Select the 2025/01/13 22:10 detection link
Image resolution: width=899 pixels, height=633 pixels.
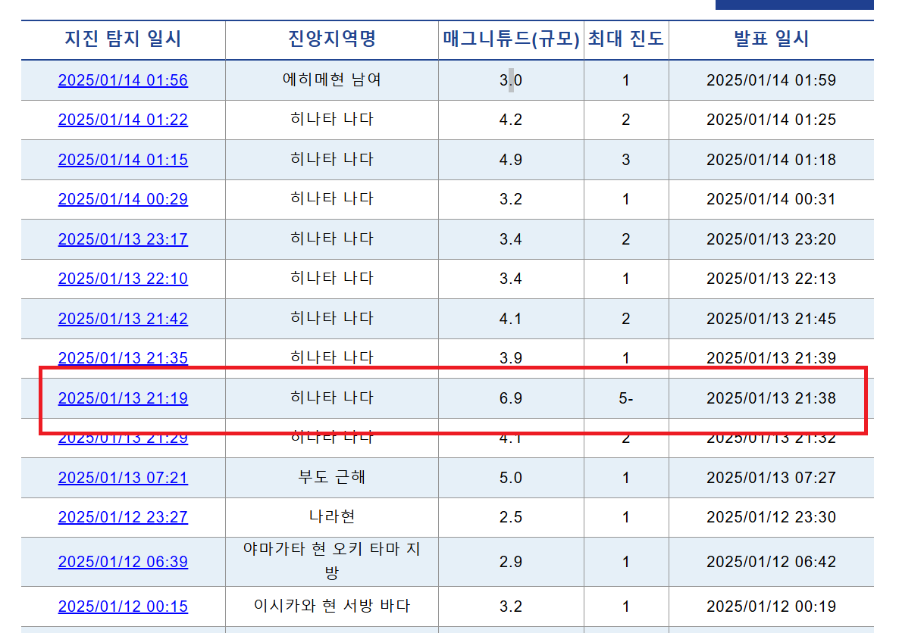[x=123, y=279]
